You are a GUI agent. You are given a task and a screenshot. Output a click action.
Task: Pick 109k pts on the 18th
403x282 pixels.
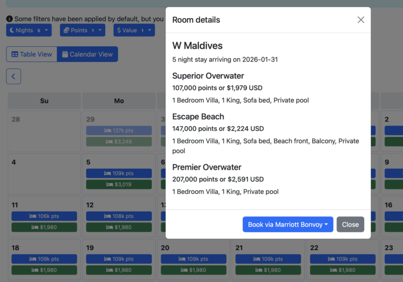(x=44, y=259)
